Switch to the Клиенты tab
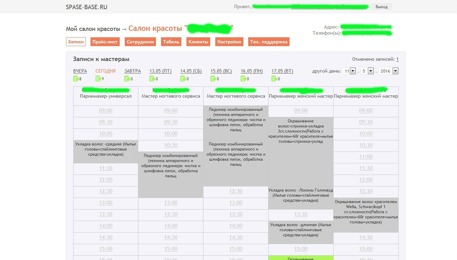 point(198,42)
